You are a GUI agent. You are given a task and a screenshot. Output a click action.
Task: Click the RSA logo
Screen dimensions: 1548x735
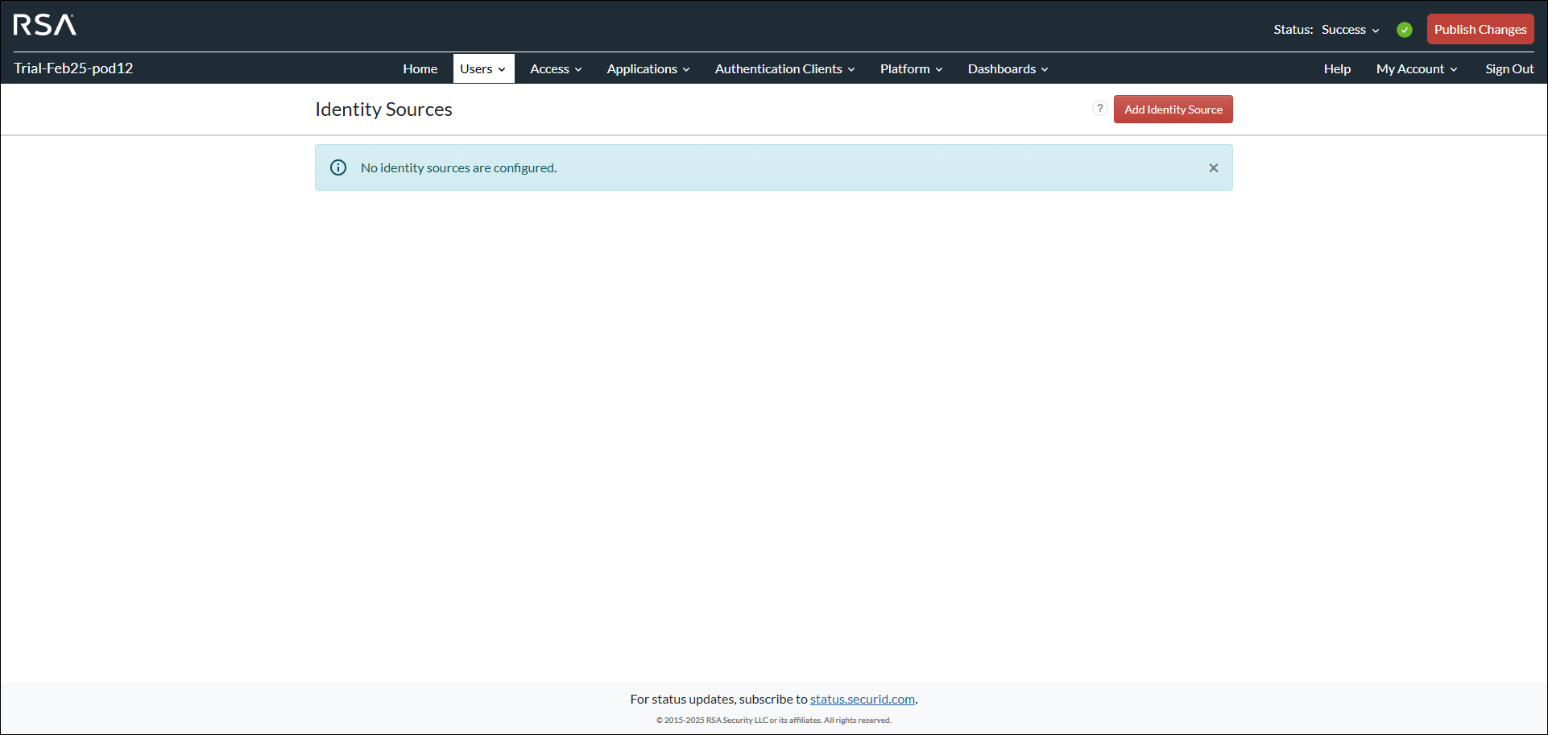click(x=45, y=26)
